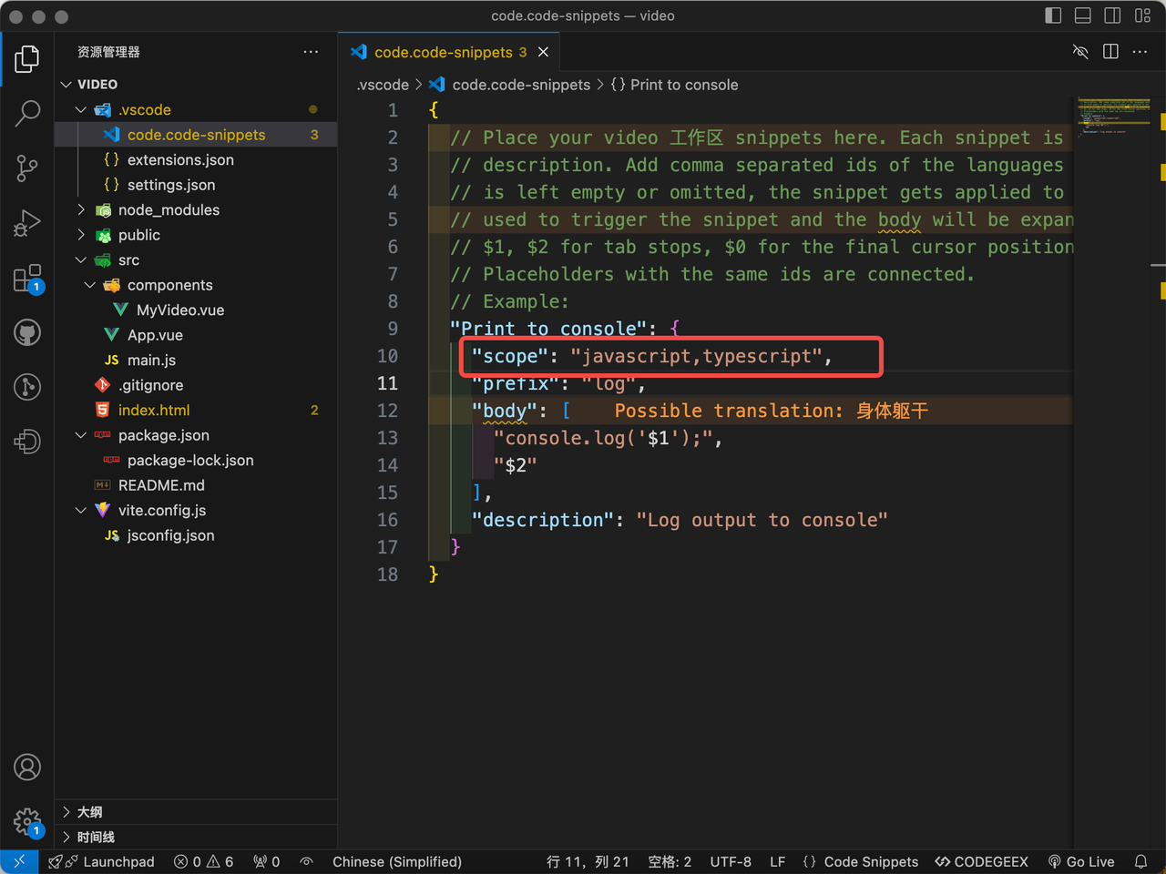1166x874 pixels.
Task: Open the Extensions view icon
Action: [x=27, y=278]
